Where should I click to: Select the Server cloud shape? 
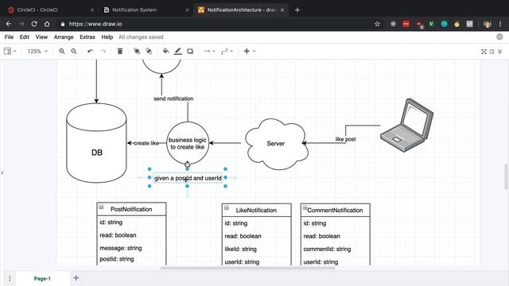(276, 144)
